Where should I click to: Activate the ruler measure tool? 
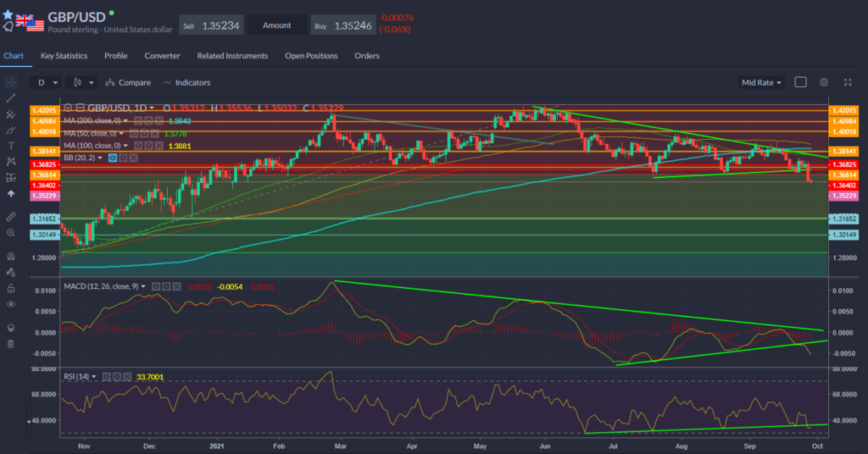10,216
